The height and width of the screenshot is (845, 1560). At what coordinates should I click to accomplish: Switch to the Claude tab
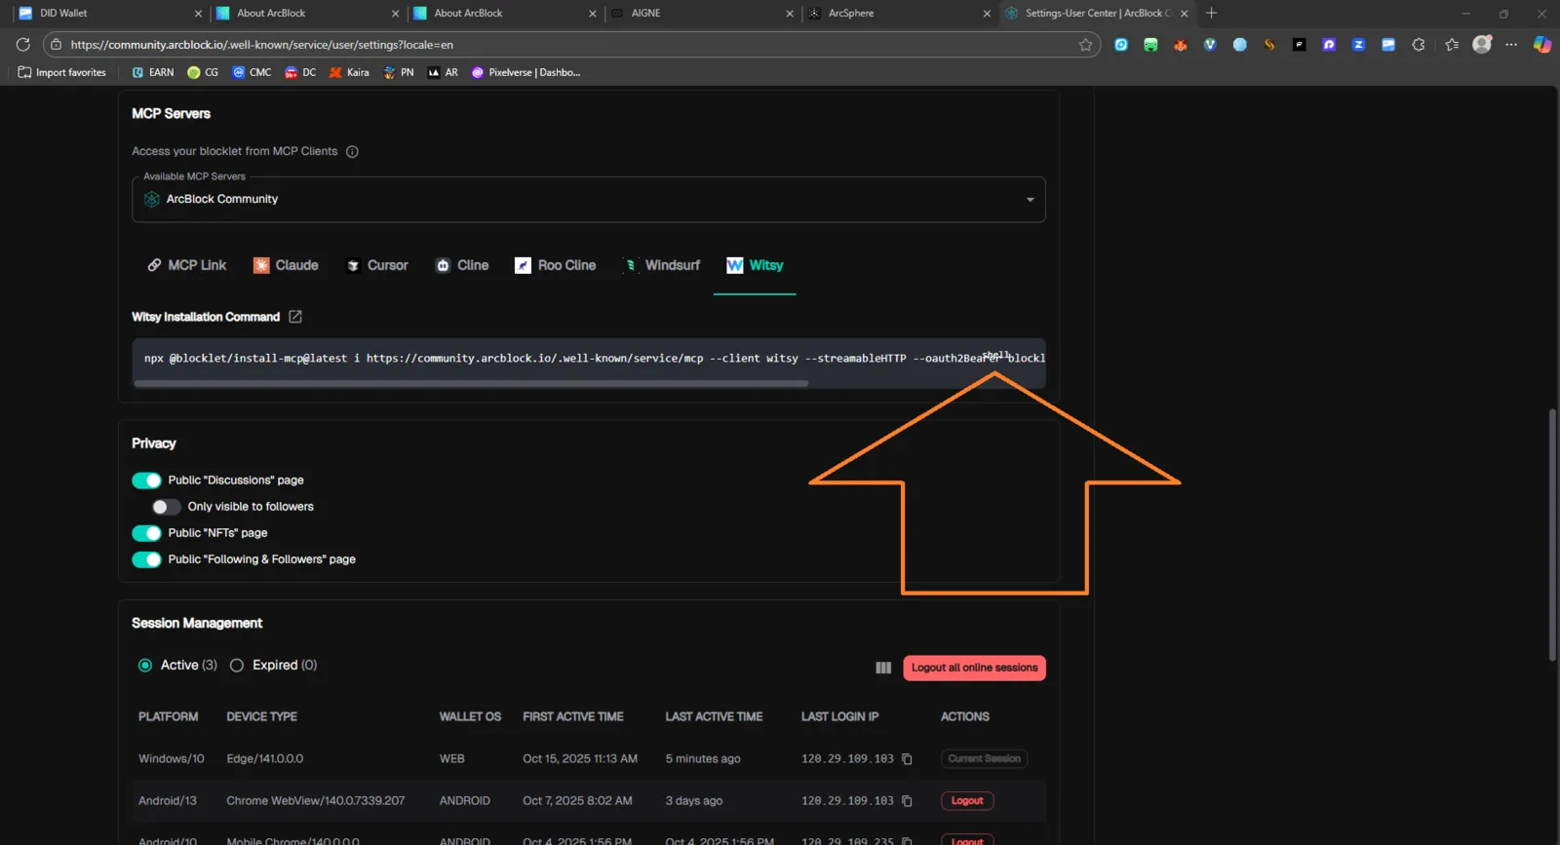pyautogui.click(x=286, y=265)
